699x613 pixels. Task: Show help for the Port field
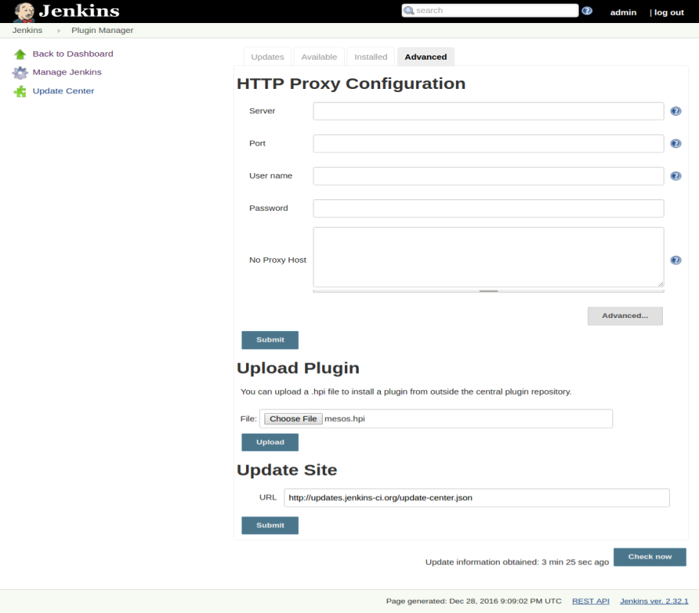tap(676, 143)
